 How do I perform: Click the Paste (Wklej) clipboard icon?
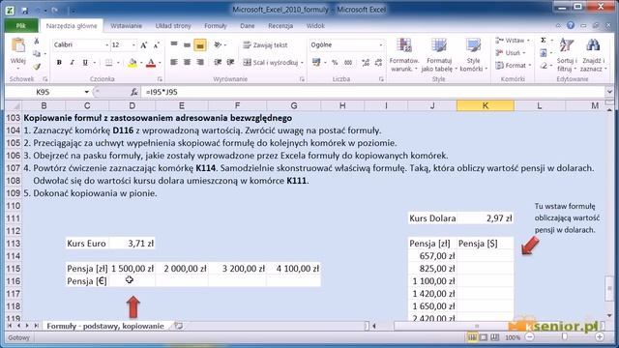(18, 45)
